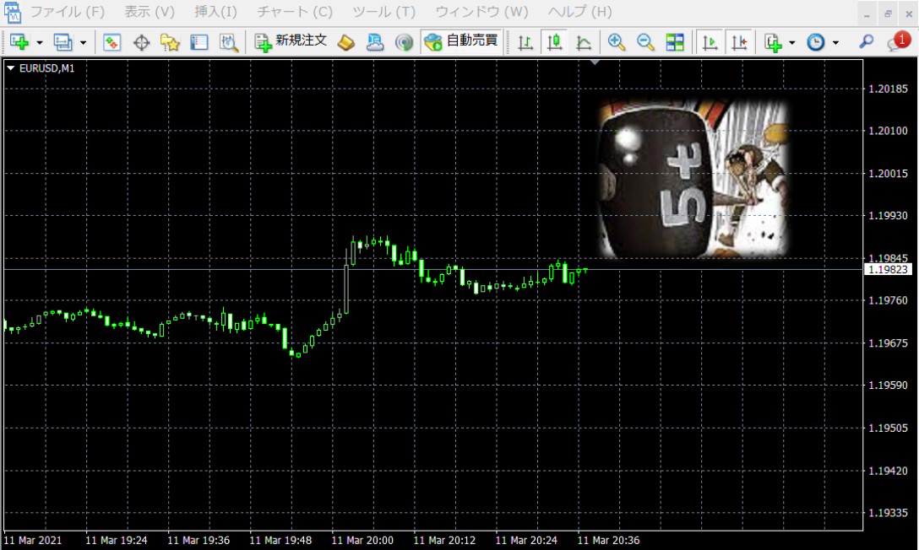Click the current price label 1.19823
Screen dimensions: 919x550
[888, 270]
